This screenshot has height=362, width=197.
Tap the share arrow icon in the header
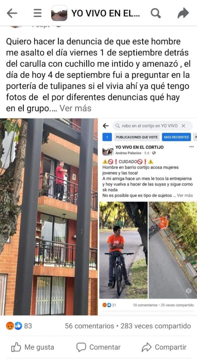pyautogui.click(x=183, y=13)
